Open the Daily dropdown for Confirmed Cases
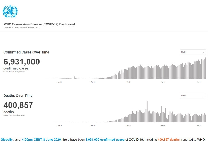This screenshot has height=156, width=208. [x=193, y=52]
